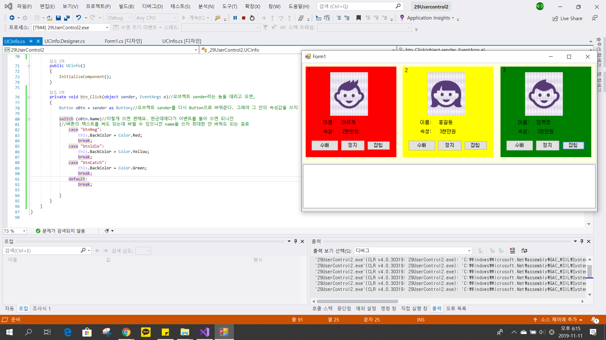The height and width of the screenshot is (340, 606).
Task: Click 수배 button in red panel
Action: (x=324, y=145)
